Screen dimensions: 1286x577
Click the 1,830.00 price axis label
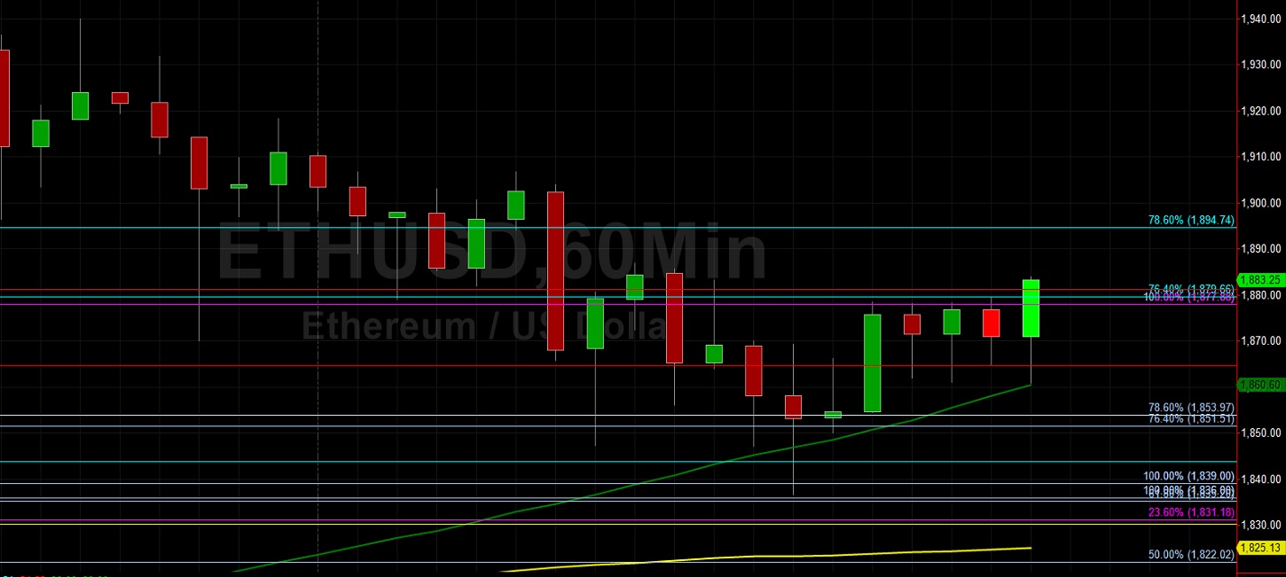[1262, 525]
